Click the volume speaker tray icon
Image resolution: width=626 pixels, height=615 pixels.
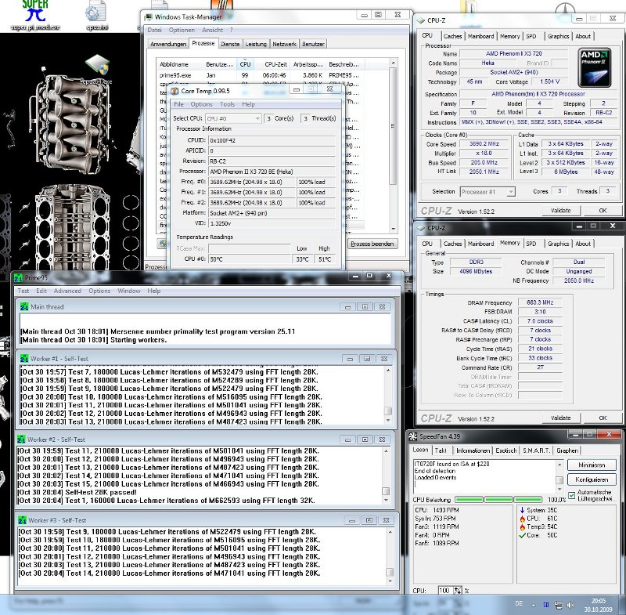point(571,606)
